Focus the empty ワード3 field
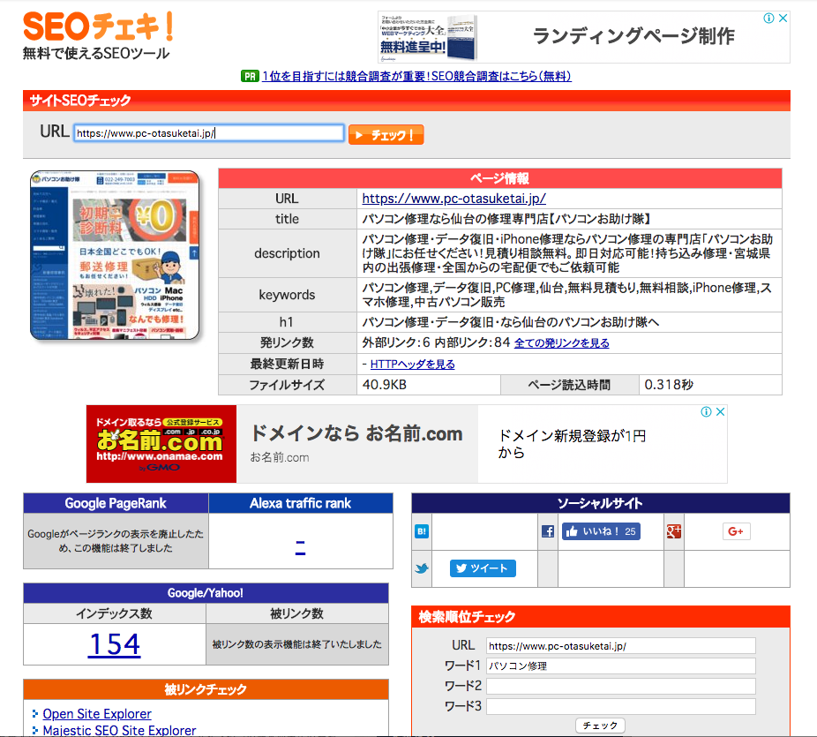The width and height of the screenshot is (817, 737). click(x=620, y=706)
